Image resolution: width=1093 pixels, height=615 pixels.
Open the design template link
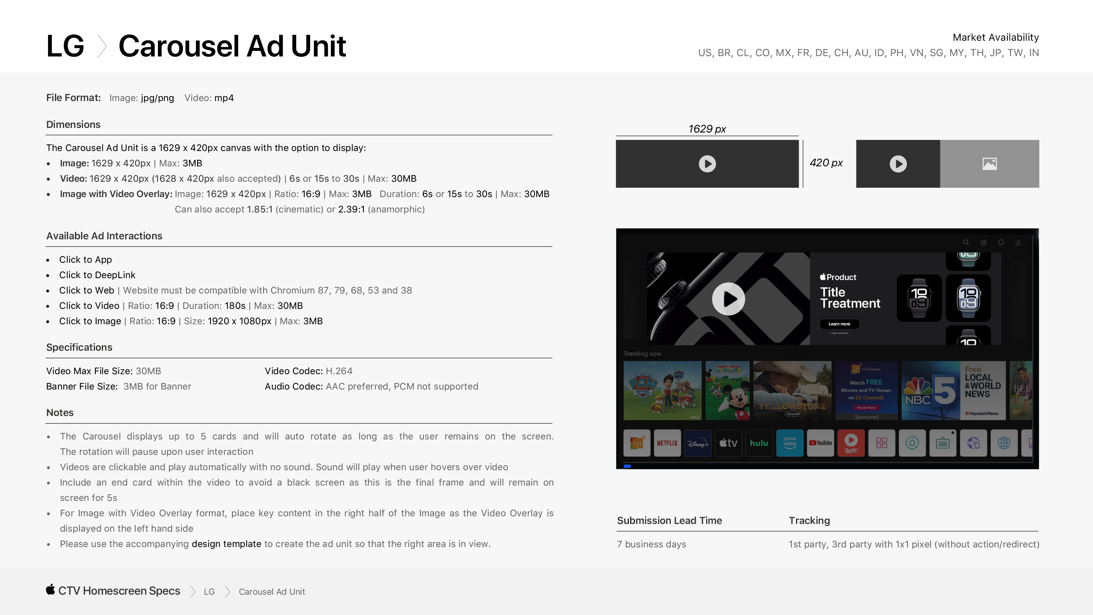pos(226,544)
